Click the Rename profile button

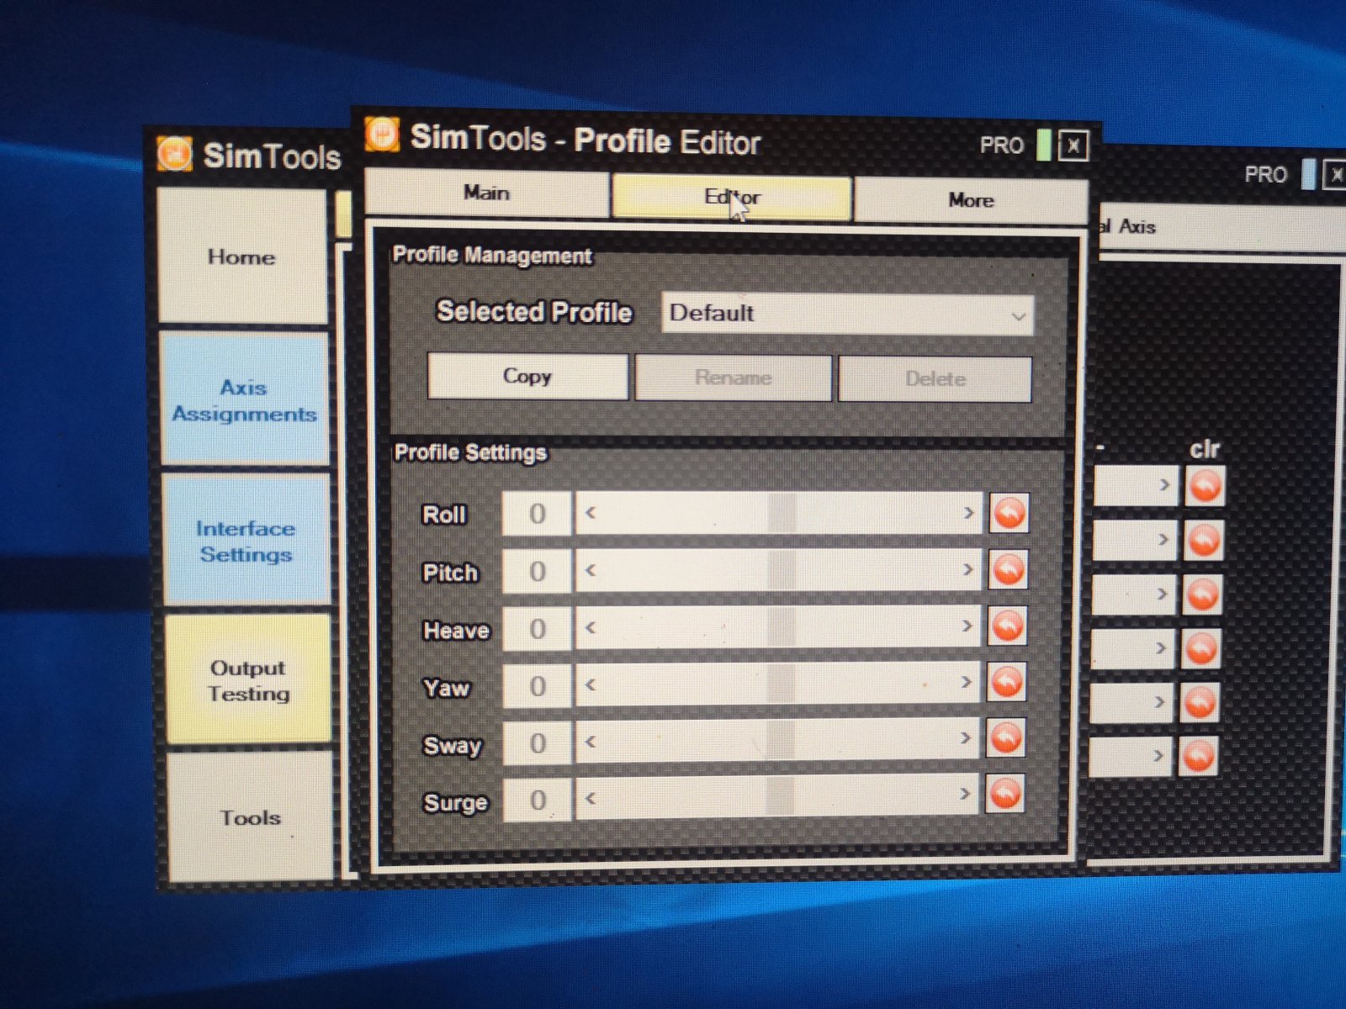(733, 378)
